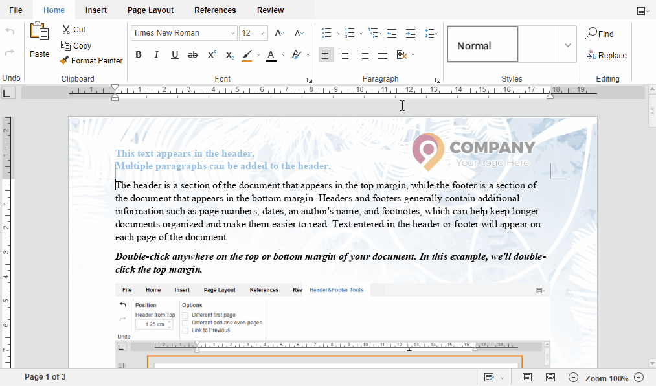Grow the font size
Screen dimensions: 656x386
279,33
